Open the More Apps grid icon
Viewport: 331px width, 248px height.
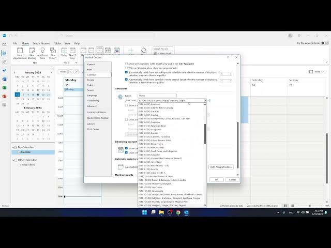point(5,105)
